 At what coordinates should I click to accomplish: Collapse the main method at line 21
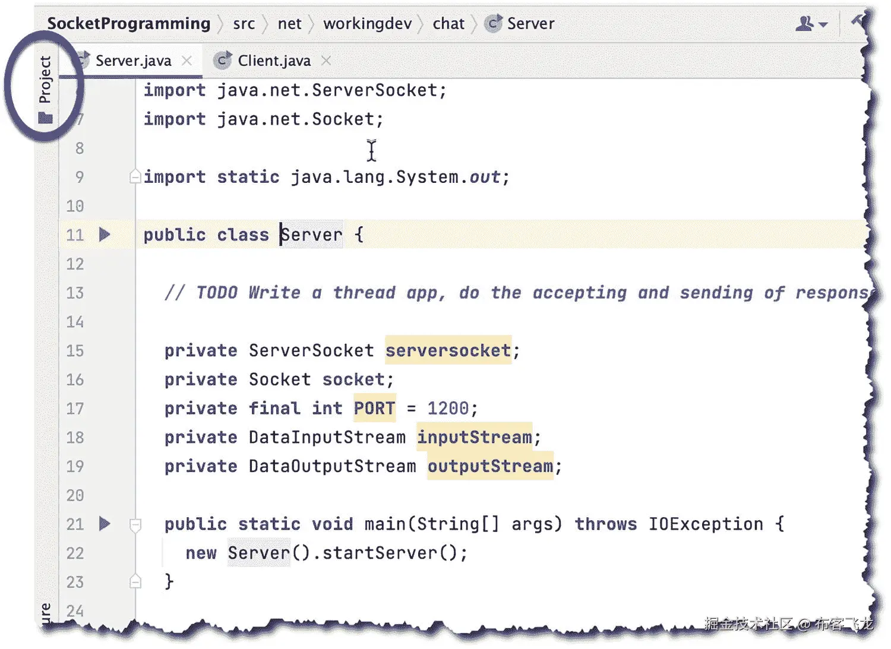[135, 524]
